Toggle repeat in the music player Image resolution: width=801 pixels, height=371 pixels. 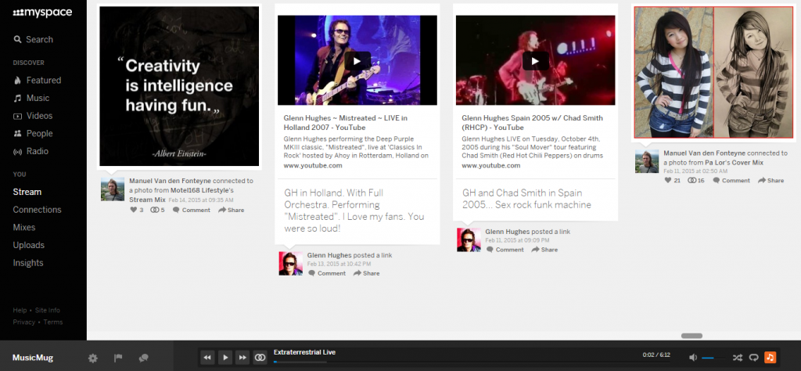[754, 358]
